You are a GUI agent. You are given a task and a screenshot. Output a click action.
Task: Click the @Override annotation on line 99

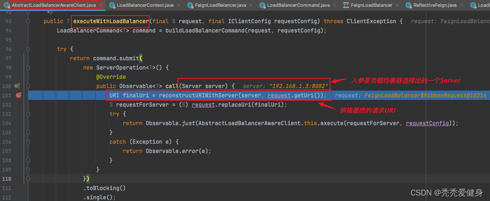click(111, 77)
